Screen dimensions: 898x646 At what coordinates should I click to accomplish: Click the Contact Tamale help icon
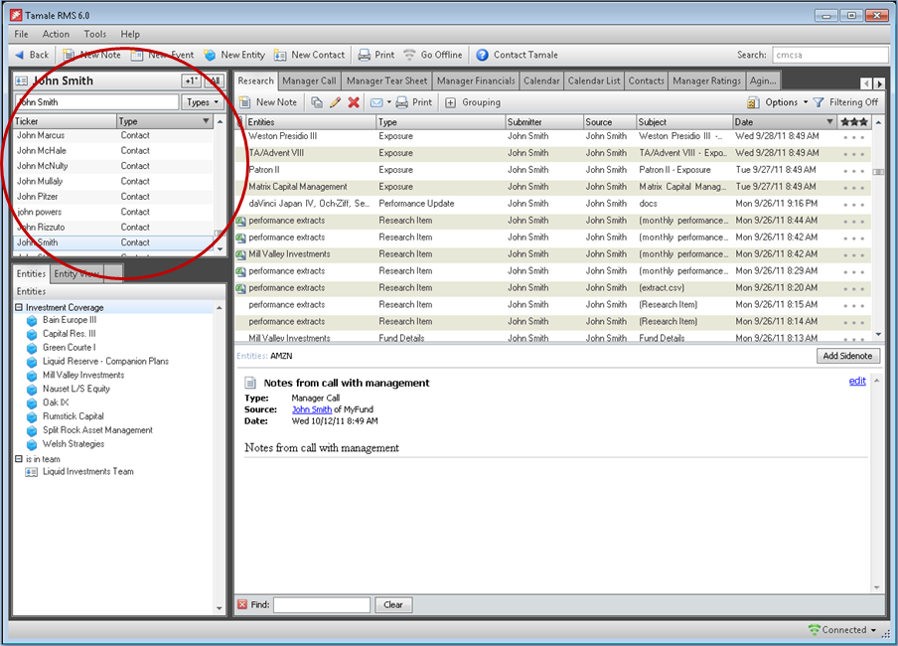483,55
